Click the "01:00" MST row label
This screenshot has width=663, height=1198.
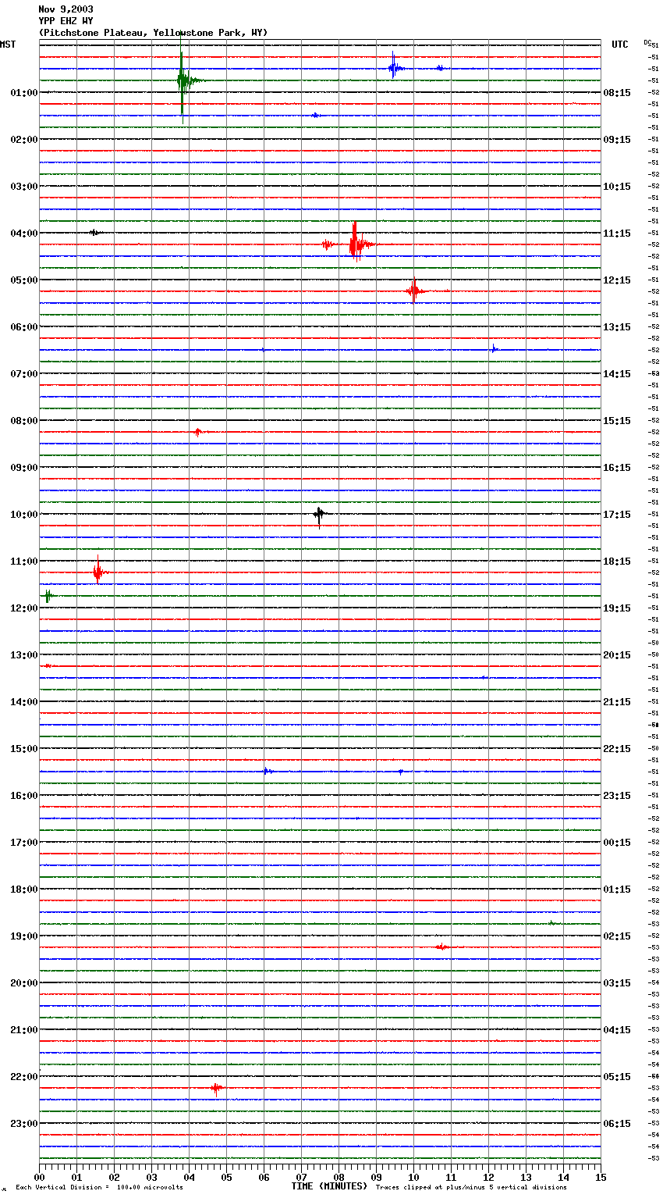(x=24, y=92)
